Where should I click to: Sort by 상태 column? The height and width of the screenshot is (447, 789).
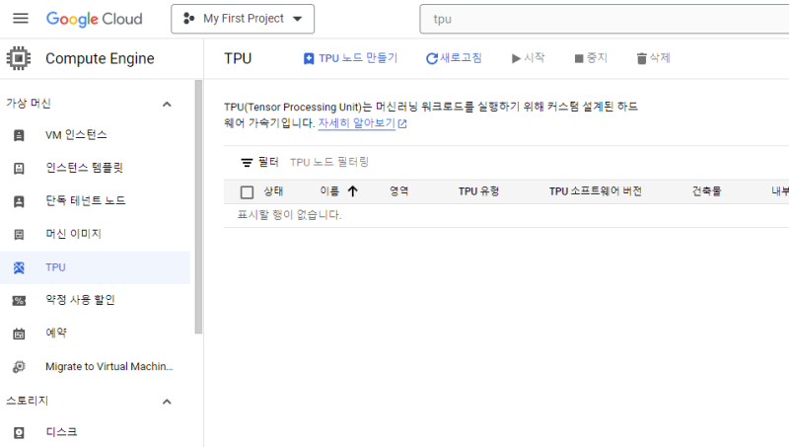tap(274, 191)
